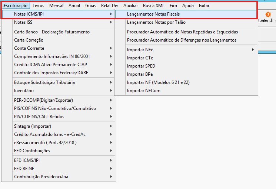Open the Ajuda menu

tap(188, 6)
